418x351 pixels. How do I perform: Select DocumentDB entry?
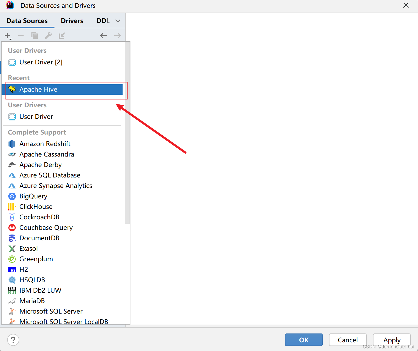pyautogui.click(x=62, y=238)
